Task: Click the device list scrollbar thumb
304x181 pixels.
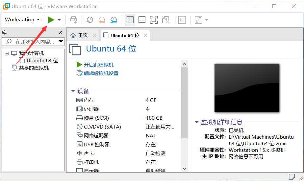Action: tap(184, 103)
